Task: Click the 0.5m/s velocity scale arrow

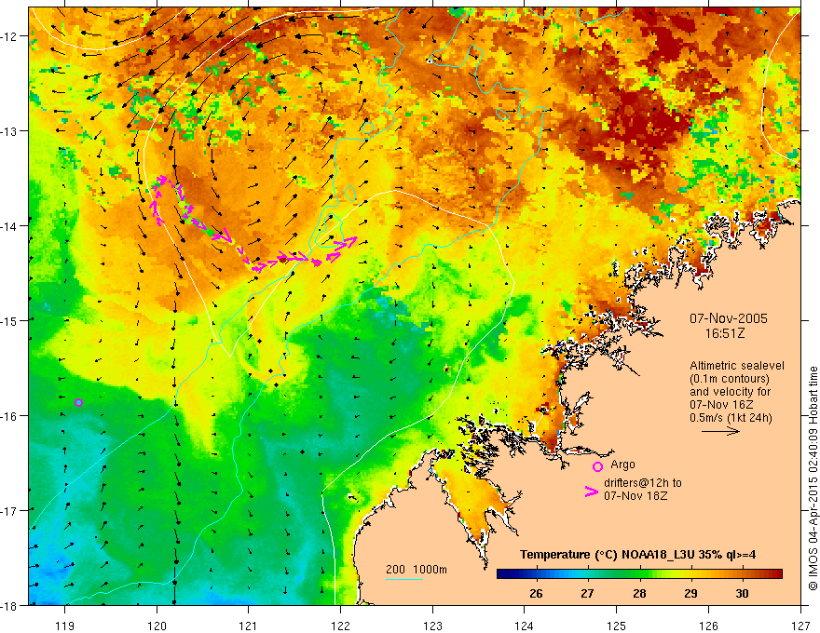Action: (x=720, y=431)
